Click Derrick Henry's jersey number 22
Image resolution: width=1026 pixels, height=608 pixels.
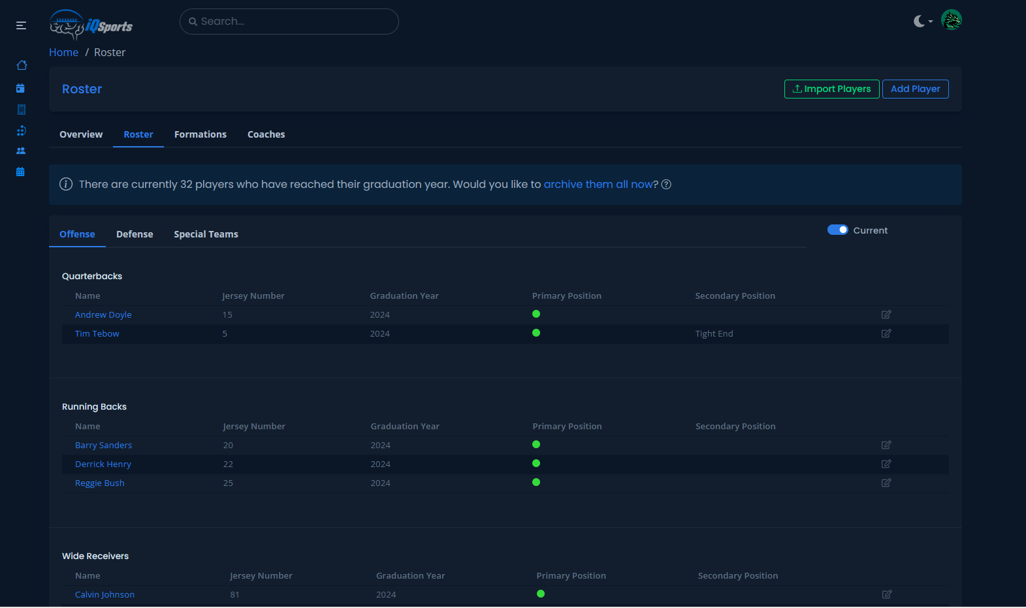tap(228, 464)
